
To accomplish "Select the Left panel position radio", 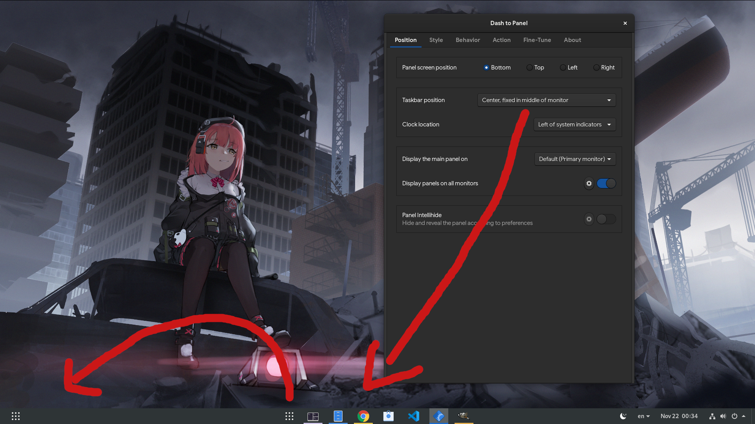I will pyautogui.click(x=563, y=68).
